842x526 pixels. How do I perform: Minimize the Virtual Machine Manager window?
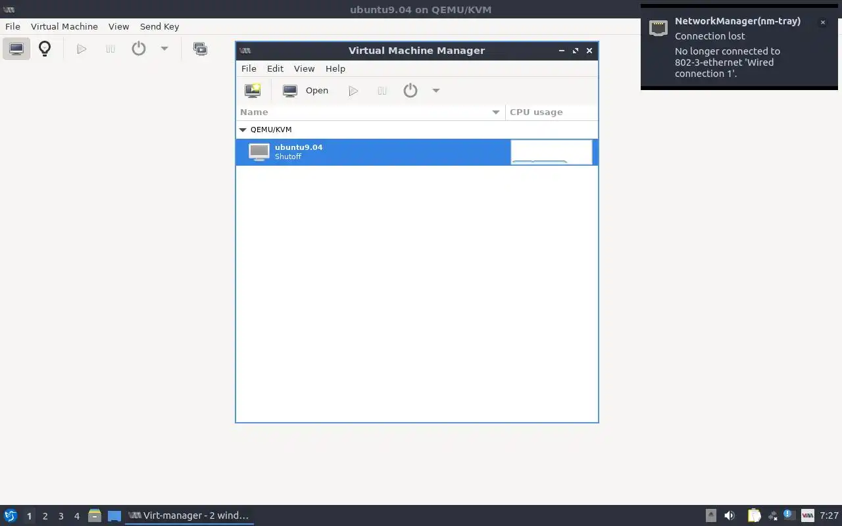tap(562, 51)
